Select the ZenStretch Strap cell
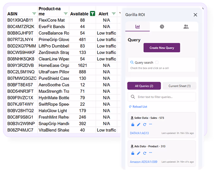Viewport: 217px width, 170px height. point(53,53)
